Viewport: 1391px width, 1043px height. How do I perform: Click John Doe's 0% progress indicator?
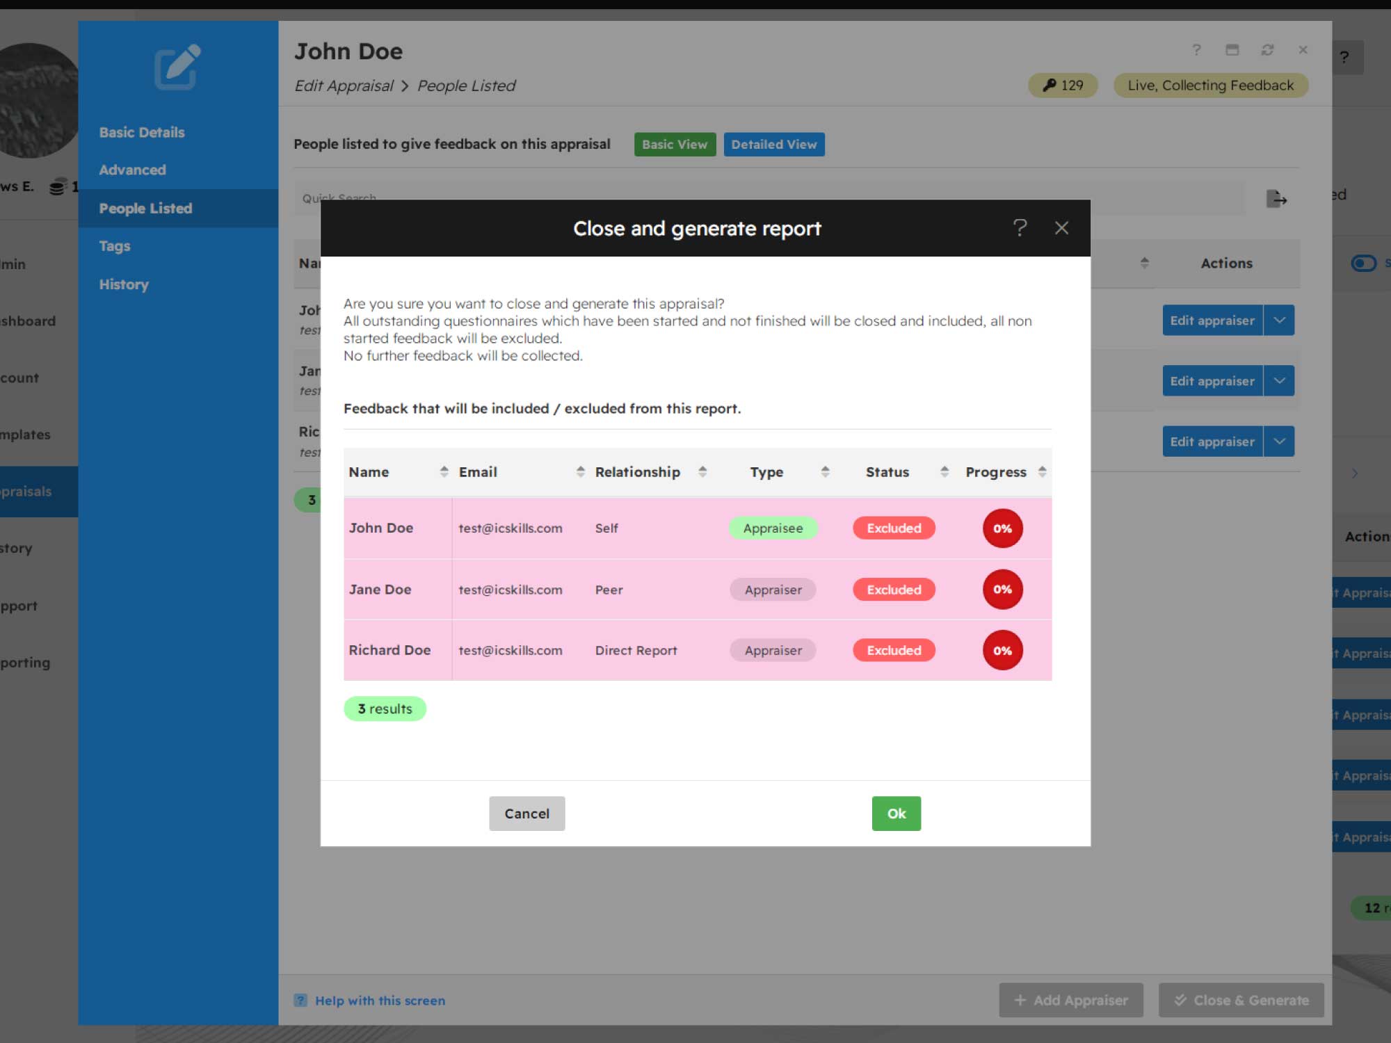[x=1002, y=528]
